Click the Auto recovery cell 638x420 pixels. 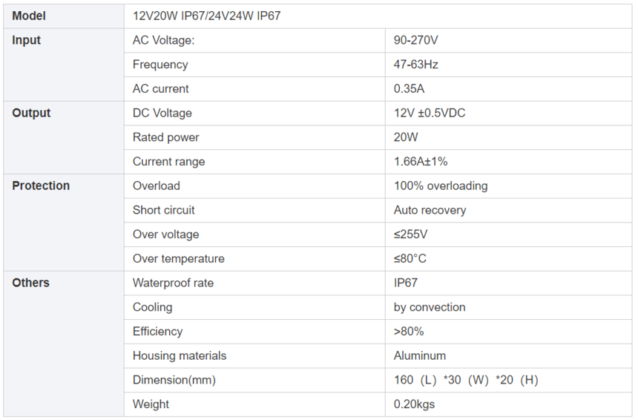coord(430,210)
